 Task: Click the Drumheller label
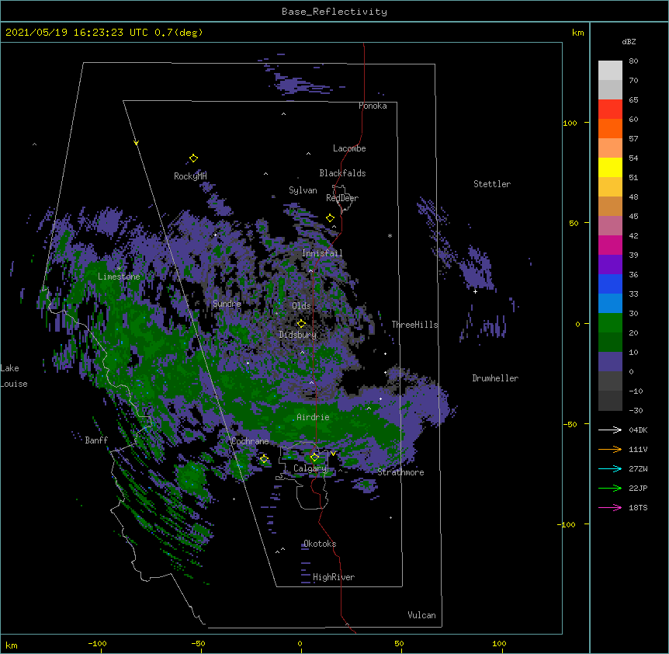(x=495, y=378)
